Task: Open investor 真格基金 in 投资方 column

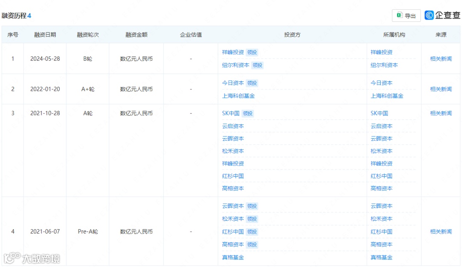Action: coord(233,257)
